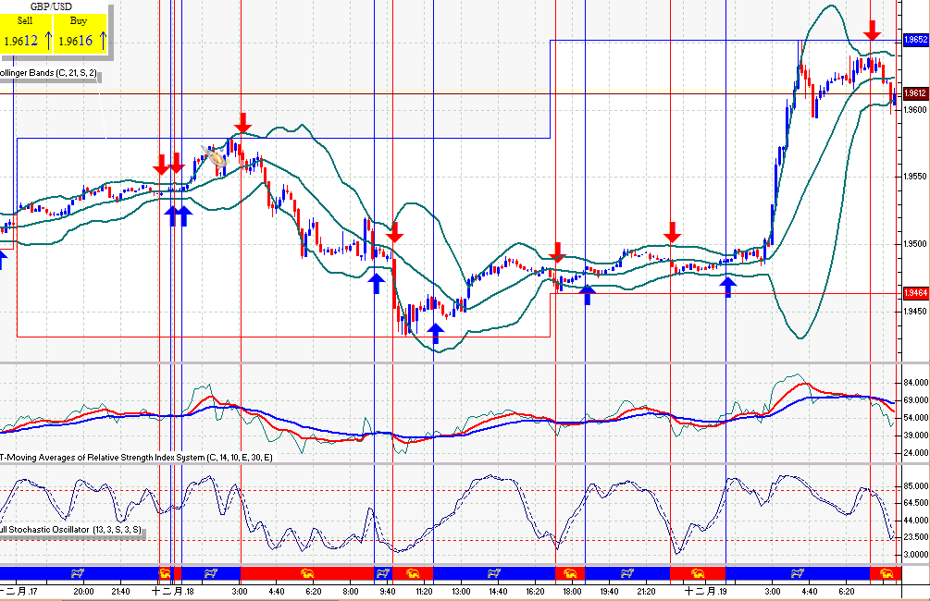Click the bear icon above the 十二月.19 date
930x601 pixels.
pyautogui.click(x=698, y=573)
